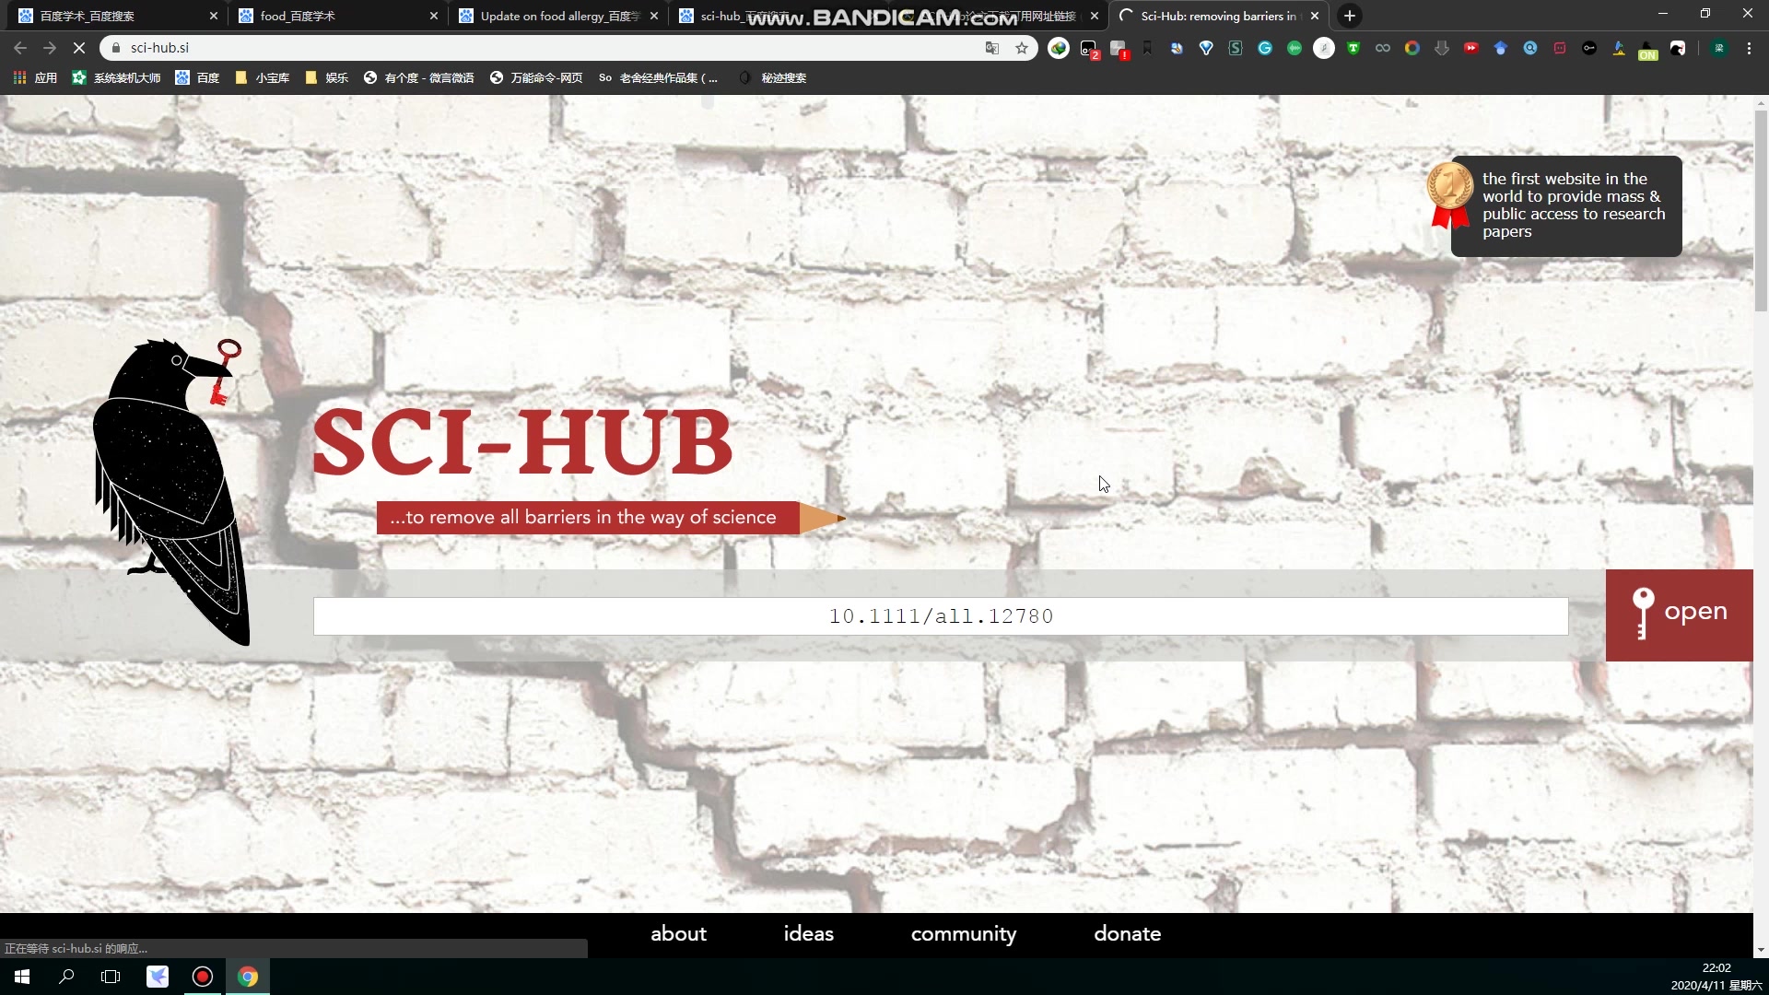The image size is (1769, 995).
Task: Open the 'about' page link
Action: 679,933
